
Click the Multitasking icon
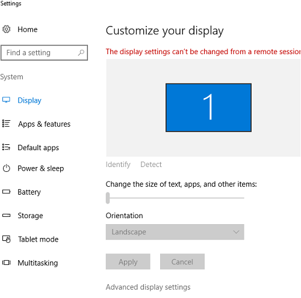click(x=6, y=263)
